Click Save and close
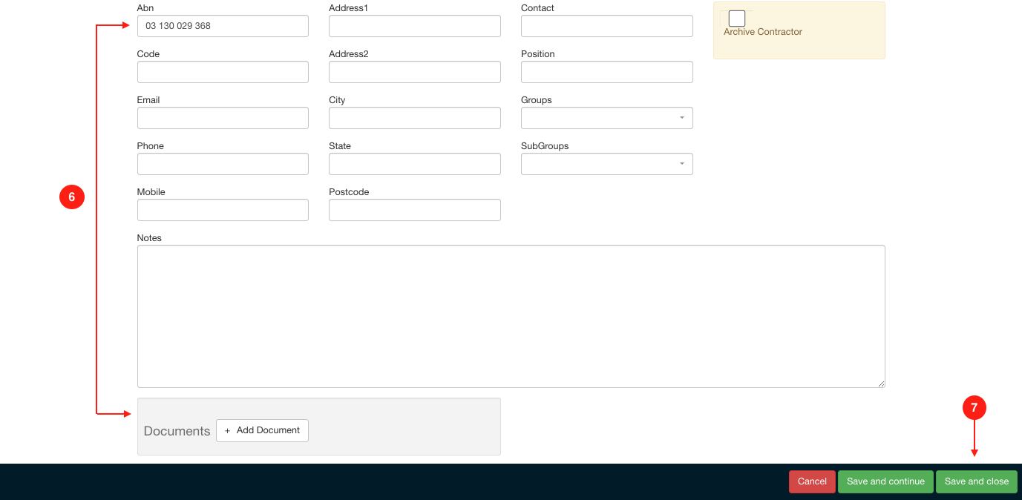The height and width of the screenshot is (500, 1022). pos(977,481)
